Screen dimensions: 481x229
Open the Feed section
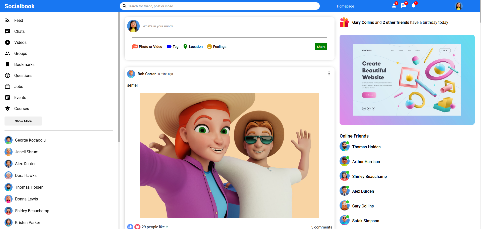[x=18, y=20]
